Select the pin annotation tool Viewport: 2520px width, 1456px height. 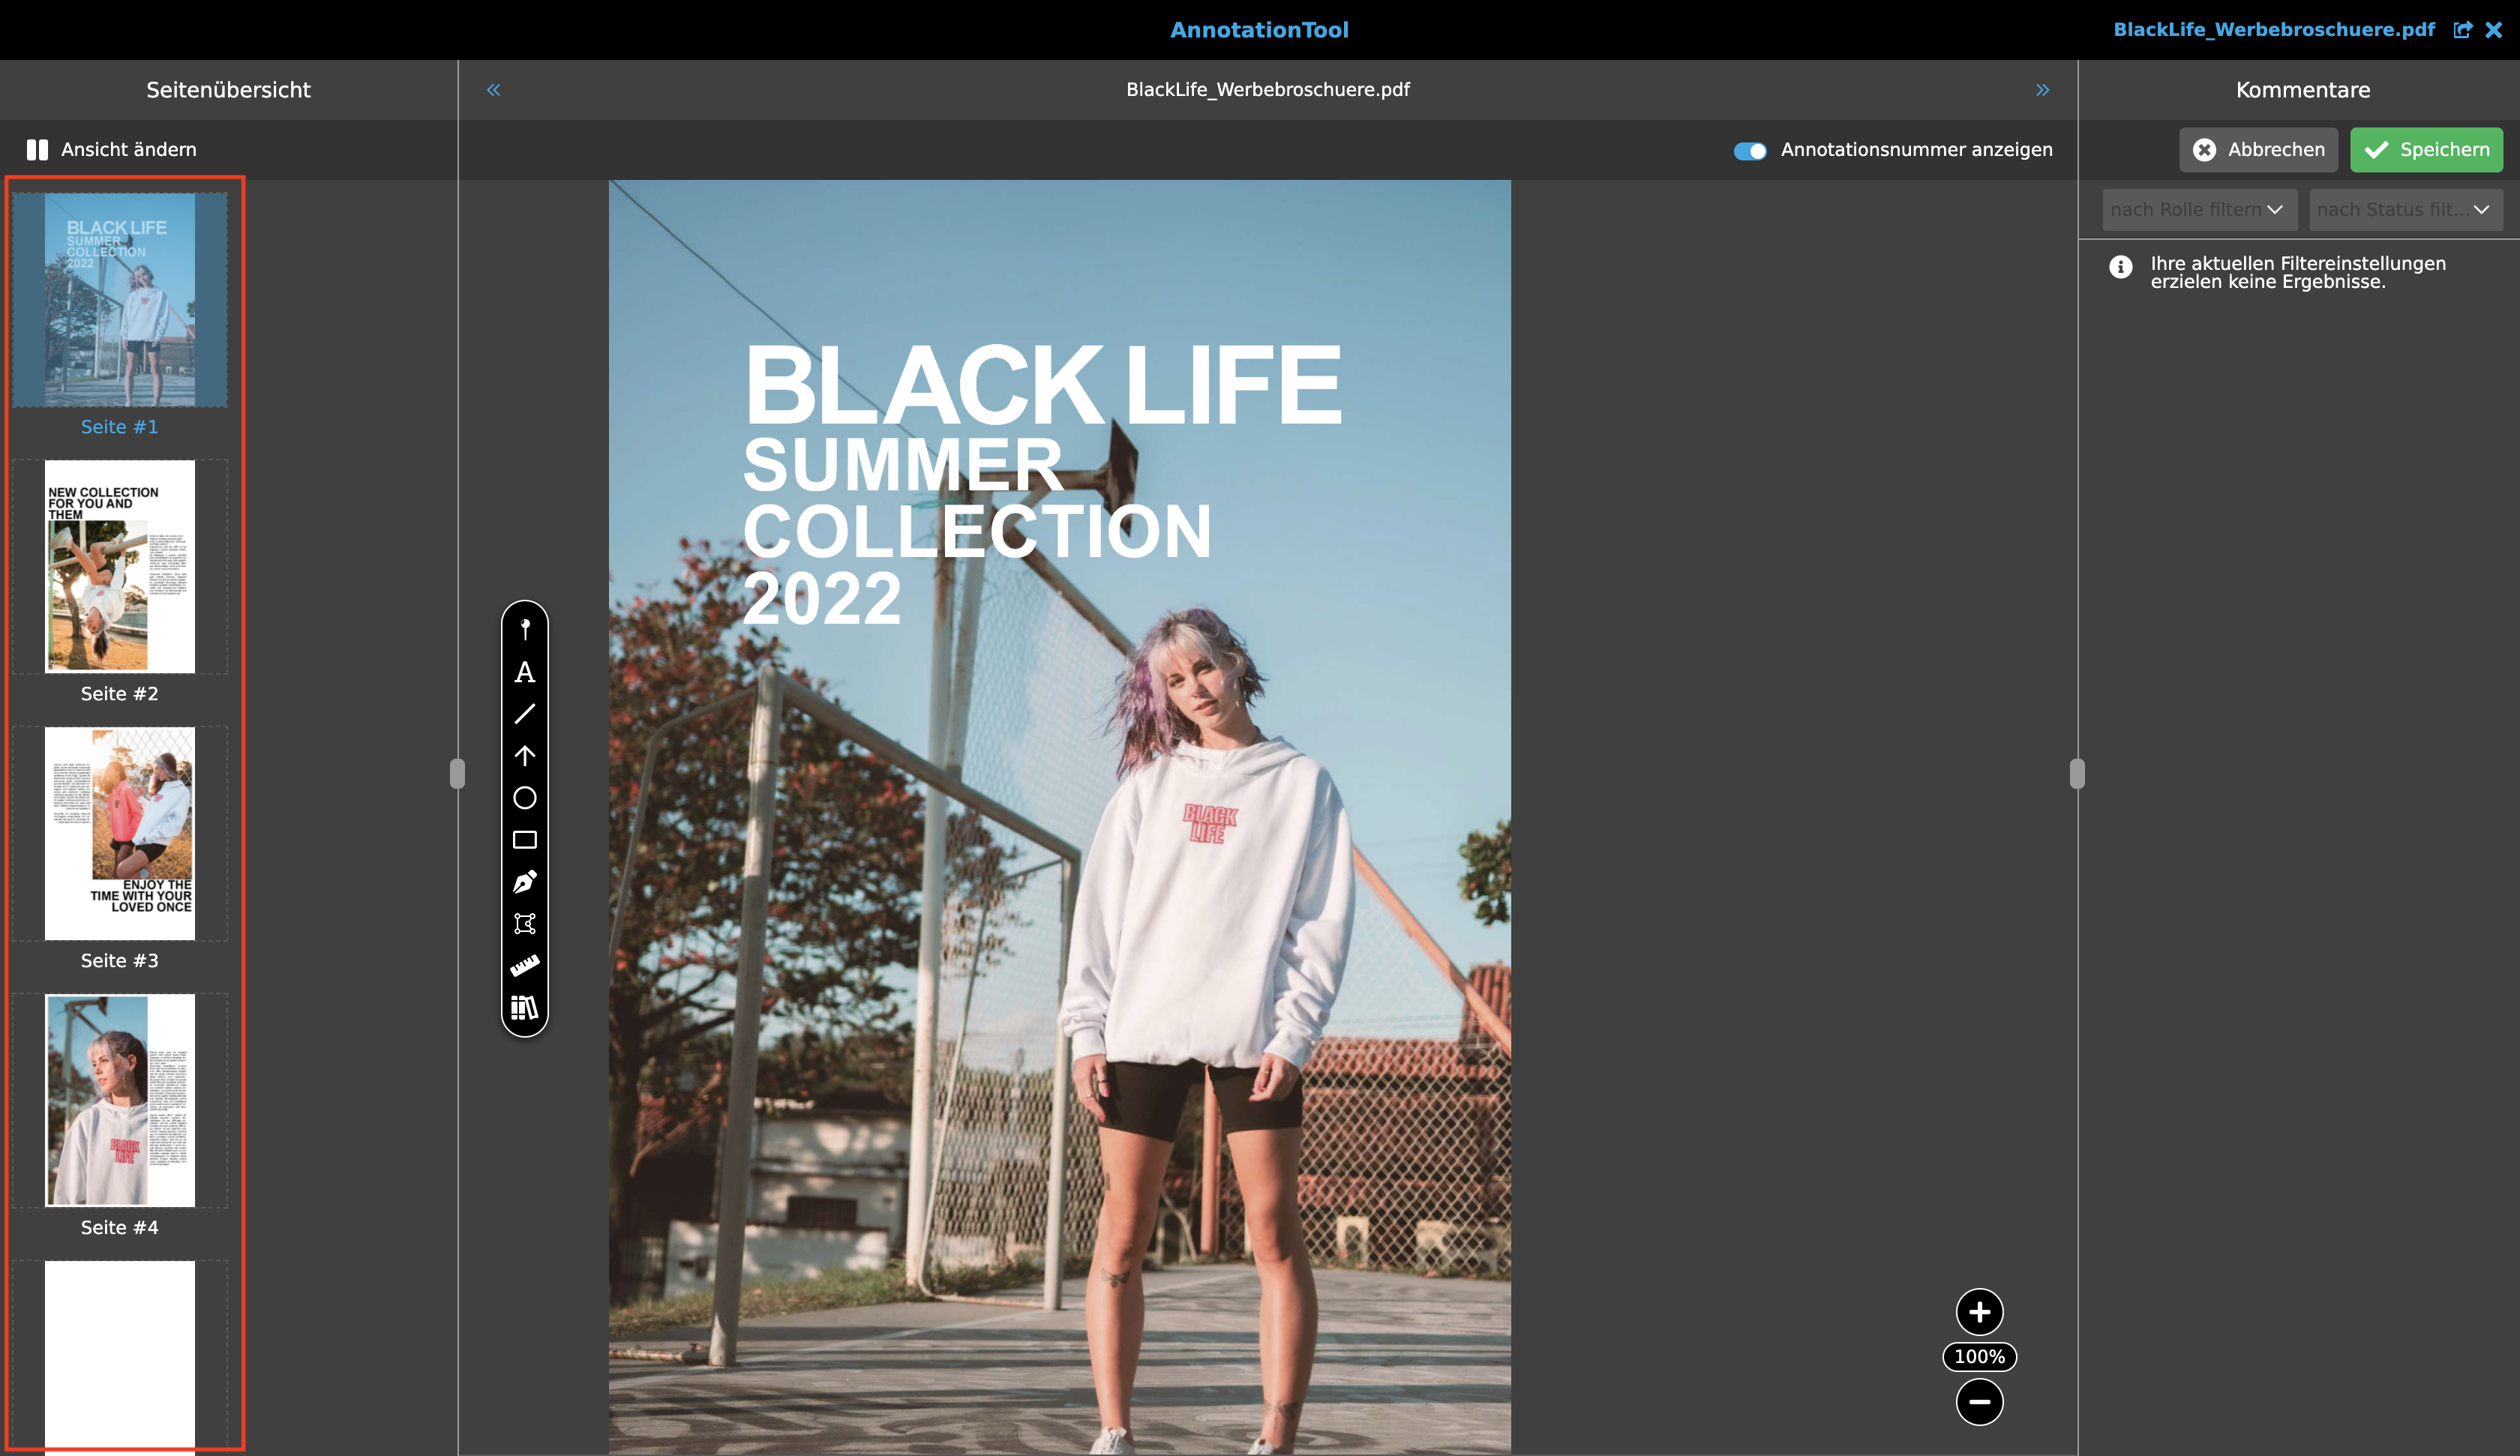click(x=524, y=629)
